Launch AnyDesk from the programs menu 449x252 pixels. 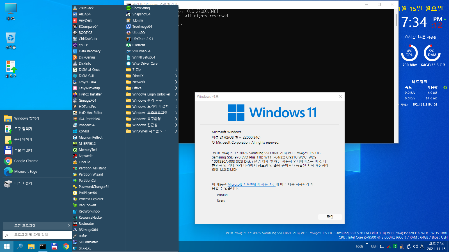pos(85,20)
